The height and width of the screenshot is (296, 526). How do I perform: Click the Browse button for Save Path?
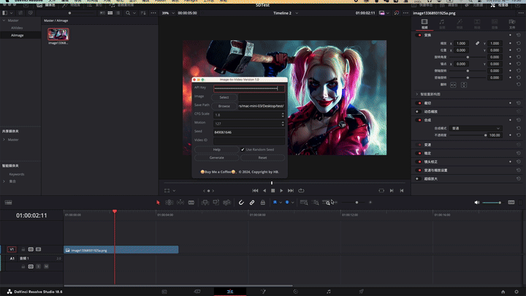pyautogui.click(x=224, y=106)
